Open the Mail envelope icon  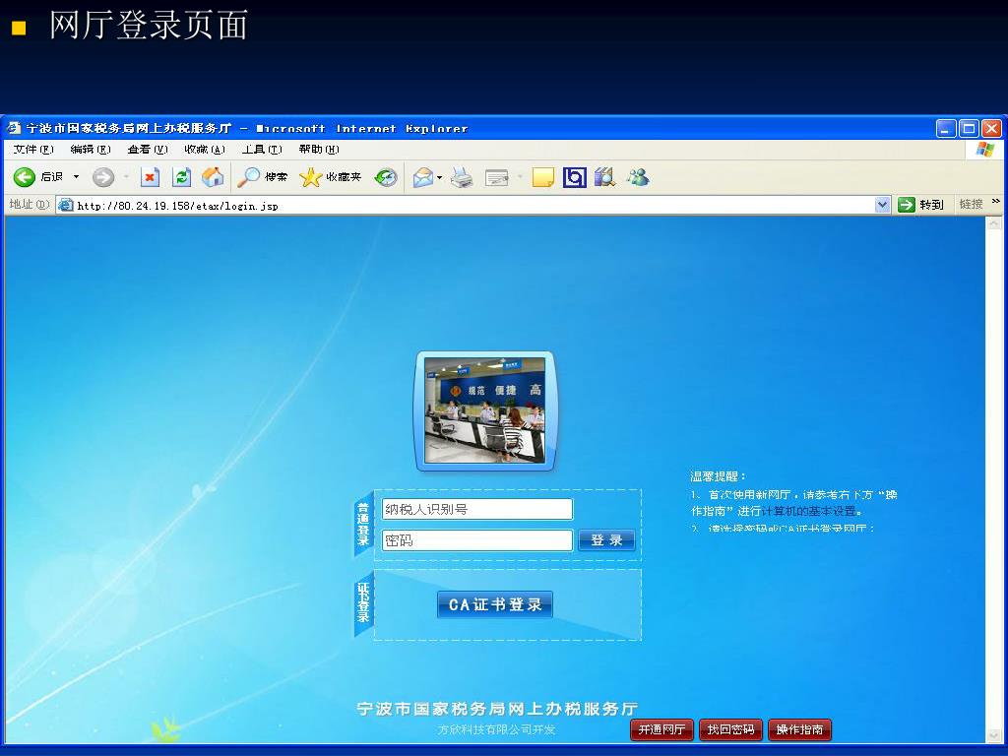coord(423,177)
